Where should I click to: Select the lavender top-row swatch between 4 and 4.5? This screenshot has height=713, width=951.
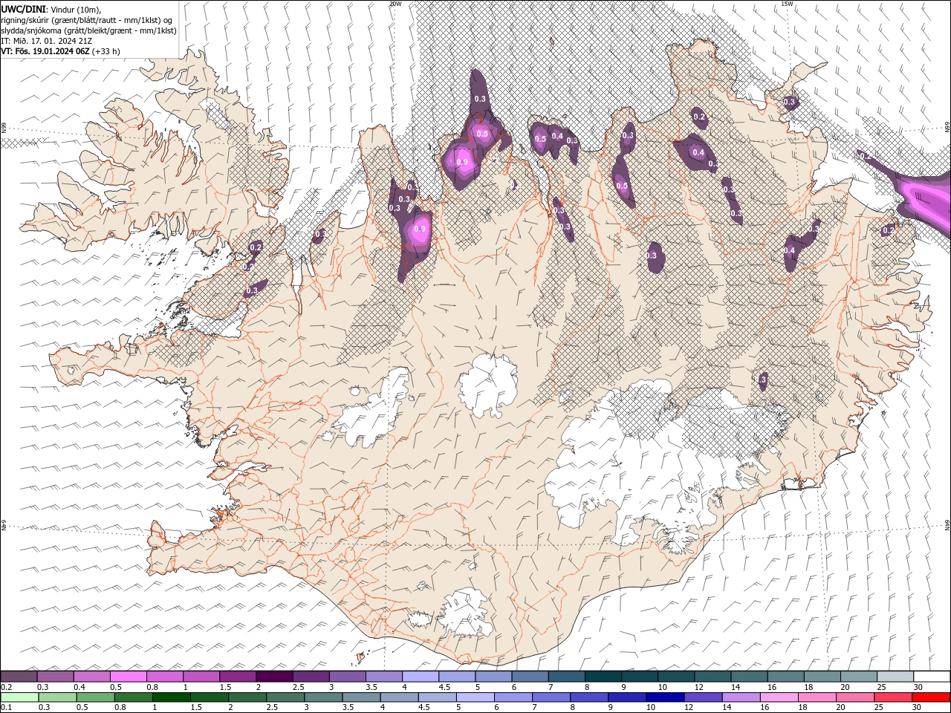[421, 677]
